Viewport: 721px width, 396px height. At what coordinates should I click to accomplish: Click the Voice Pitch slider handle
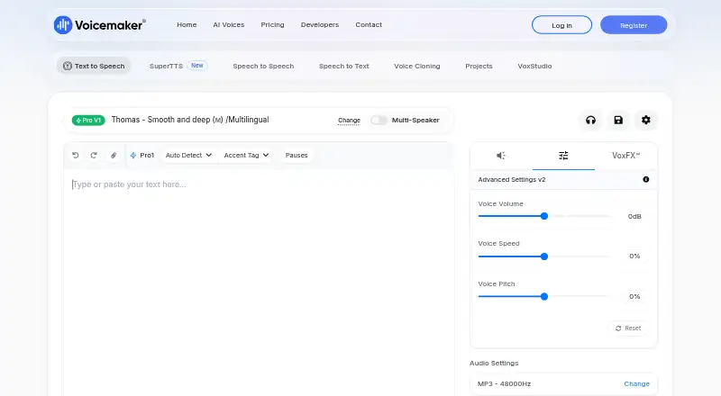[544, 296]
